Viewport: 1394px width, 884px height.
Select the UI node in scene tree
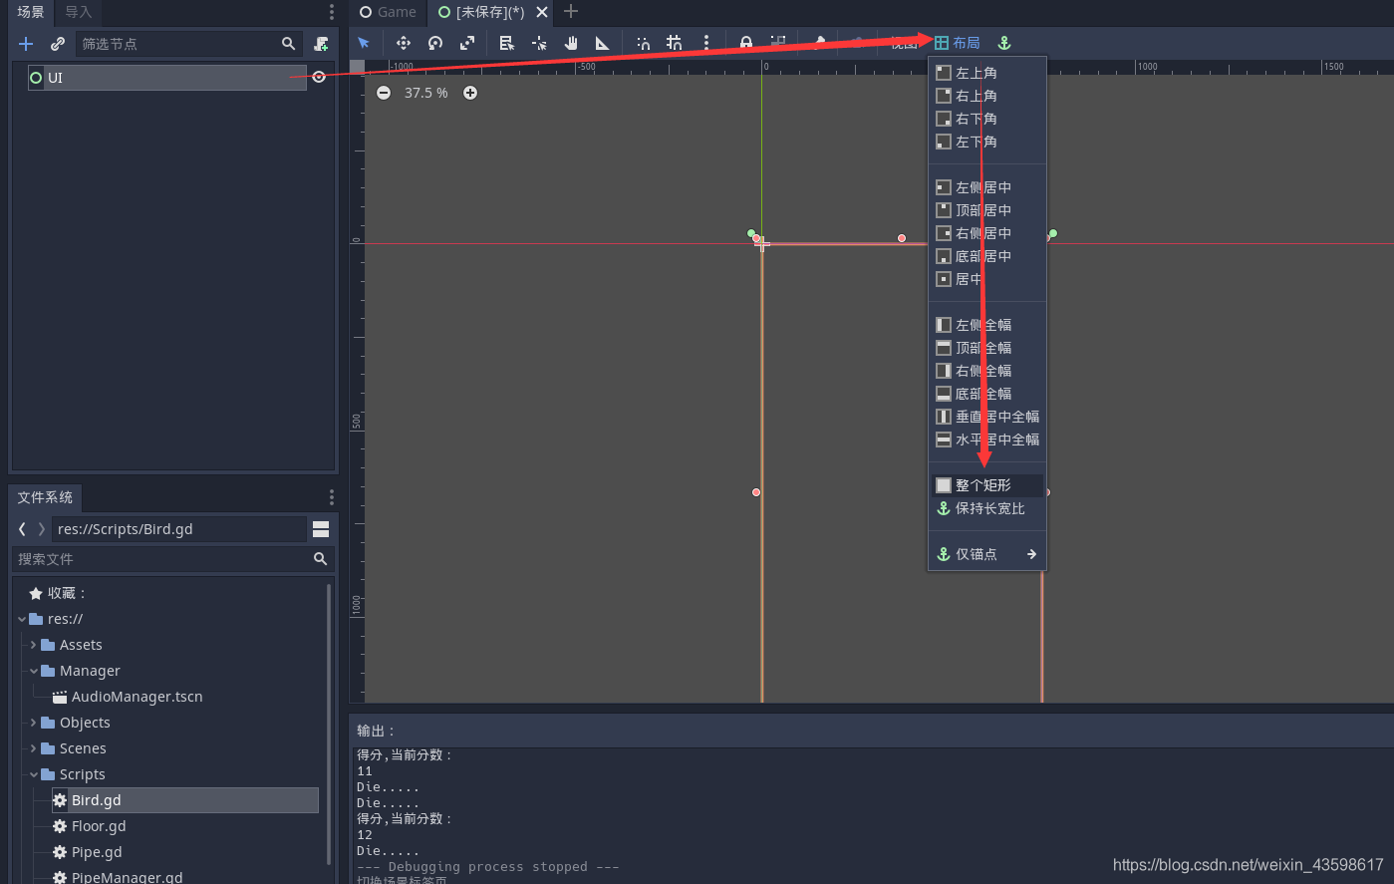(x=167, y=78)
